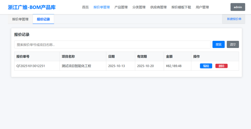Open 用户管理 from the top menu
Image resolution: width=251 pixels, height=129 pixels.
(x=202, y=7)
